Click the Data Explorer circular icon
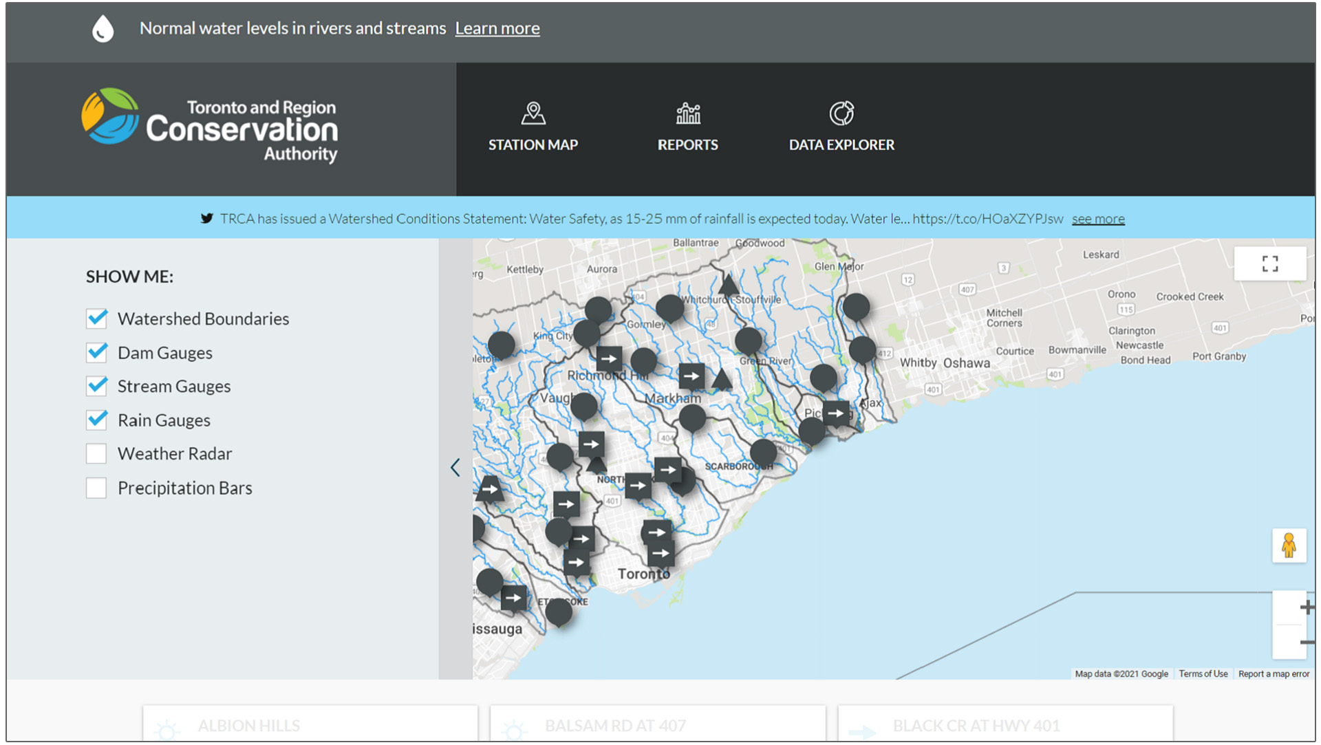The image size is (1321, 745). 841,114
